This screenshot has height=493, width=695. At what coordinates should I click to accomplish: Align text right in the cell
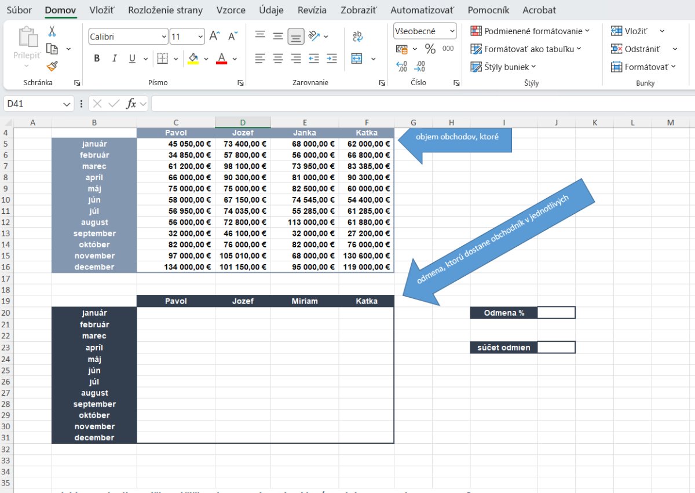tap(296, 59)
